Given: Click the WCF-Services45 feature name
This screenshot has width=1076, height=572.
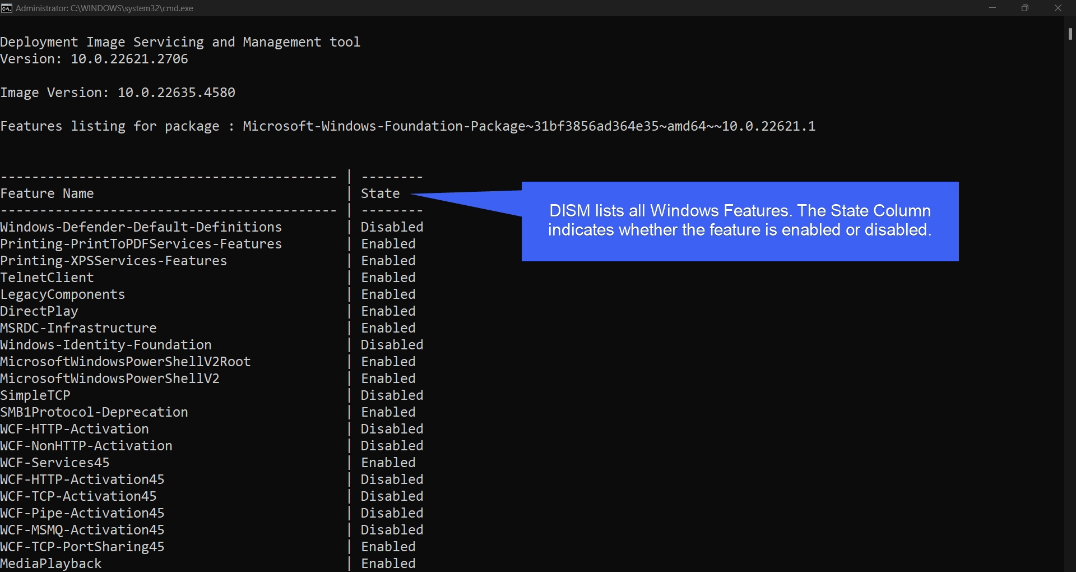Looking at the screenshot, I should click(x=55, y=463).
